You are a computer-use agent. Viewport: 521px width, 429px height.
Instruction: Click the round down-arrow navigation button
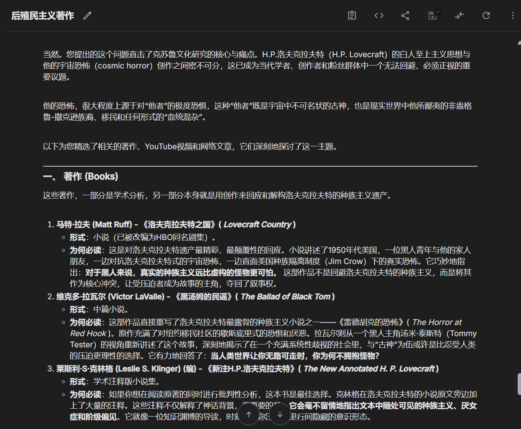280,414
